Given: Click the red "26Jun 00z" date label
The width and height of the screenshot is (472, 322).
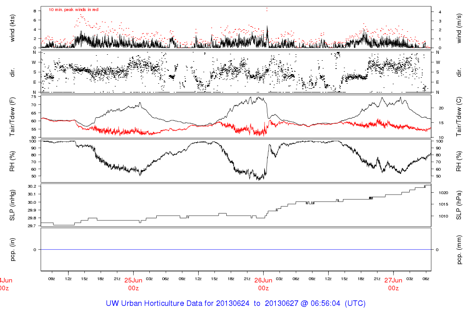Looking at the screenshot, I should pyautogui.click(x=263, y=284).
